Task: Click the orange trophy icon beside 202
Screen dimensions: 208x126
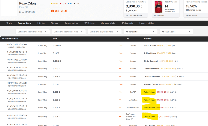Action: (x=53, y=11)
